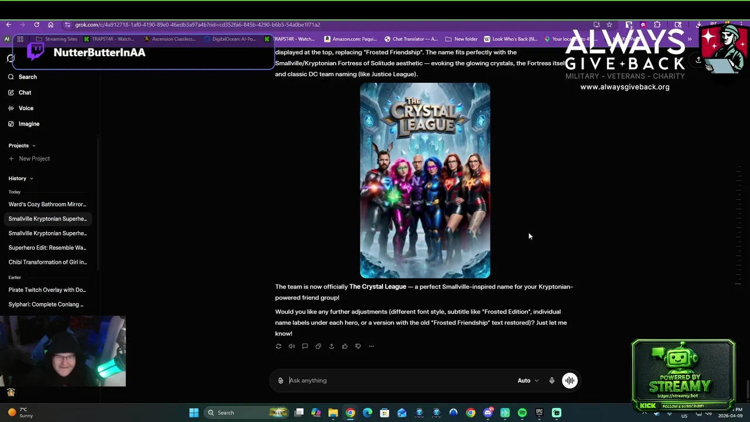Give the response a thumbs down
Screen dimensions: 750x422
[x=358, y=346]
